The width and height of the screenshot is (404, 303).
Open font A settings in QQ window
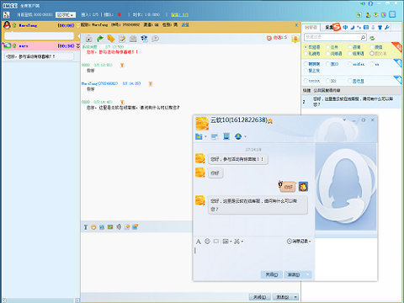199,242
